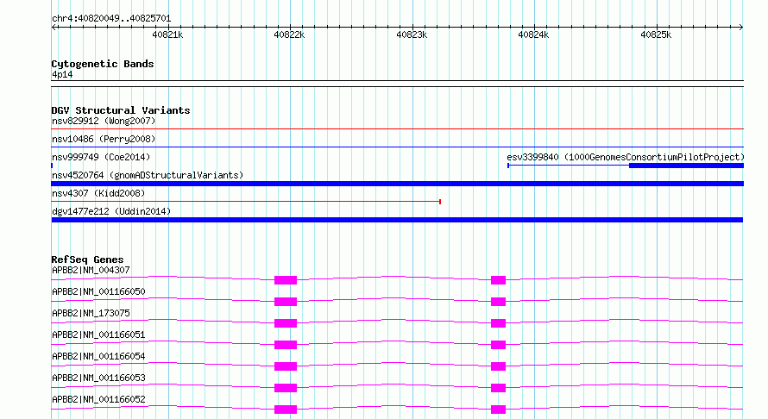Click the 40825k ruler position label

(x=656, y=34)
